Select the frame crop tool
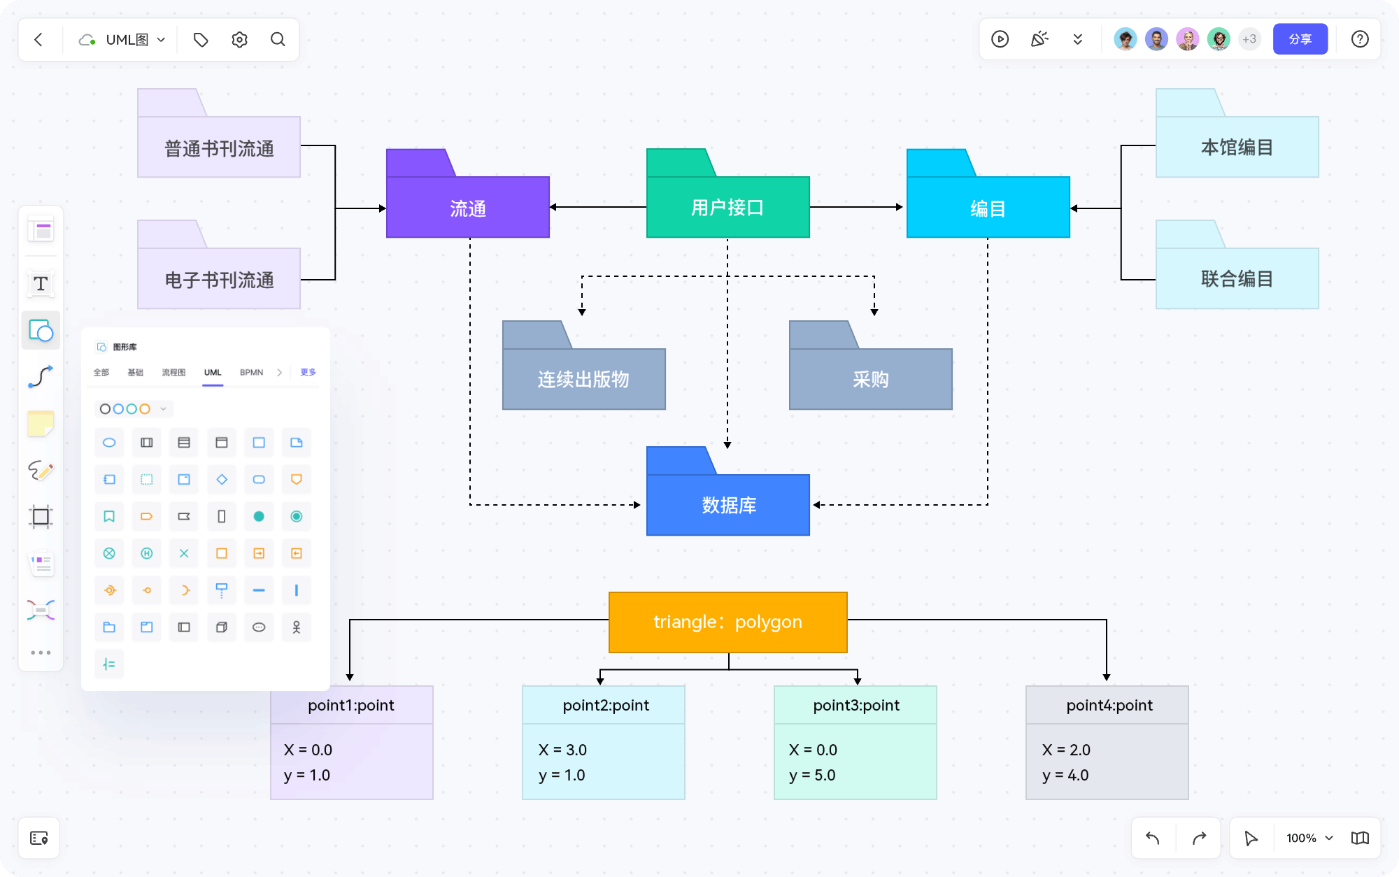This screenshot has height=877, width=1399. (41, 517)
